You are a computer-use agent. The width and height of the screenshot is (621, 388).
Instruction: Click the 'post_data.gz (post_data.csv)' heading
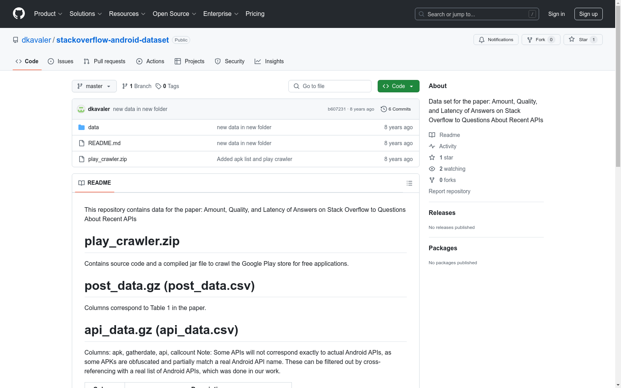point(170,286)
